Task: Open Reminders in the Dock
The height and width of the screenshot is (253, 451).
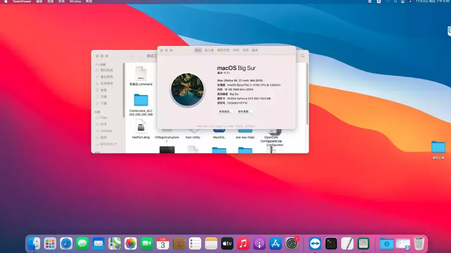Action: pyautogui.click(x=195, y=243)
